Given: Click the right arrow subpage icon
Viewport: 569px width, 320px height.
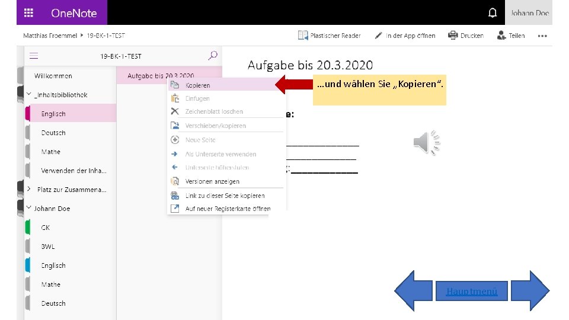Looking at the screenshot, I should pos(174,154).
